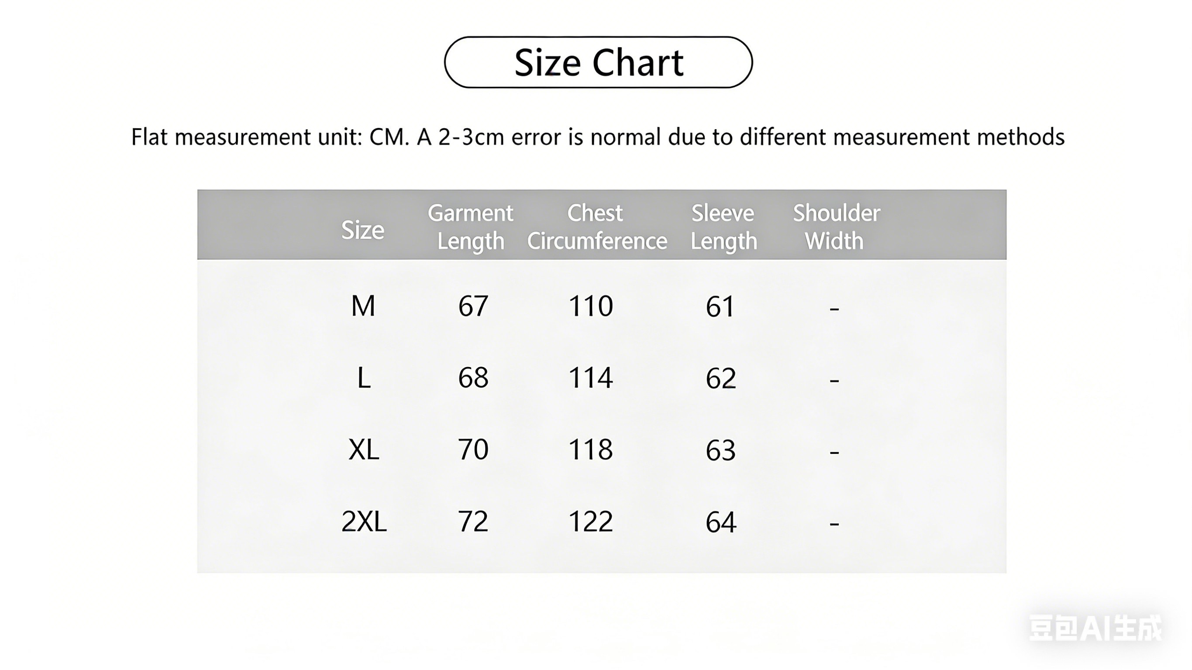
Task: Click the flat measurement unit note text
Action: point(598,137)
